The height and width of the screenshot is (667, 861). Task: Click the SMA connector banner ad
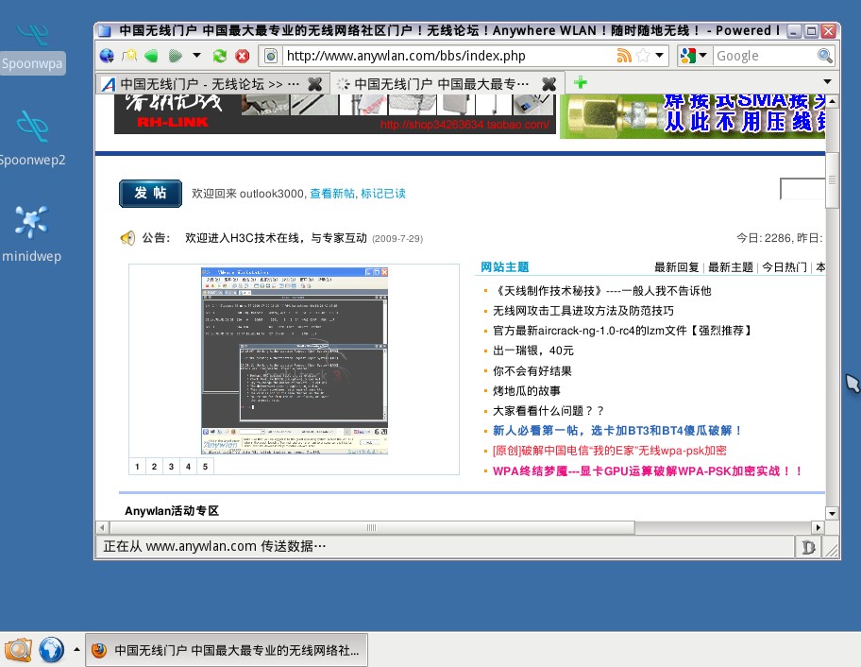click(692, 116)
